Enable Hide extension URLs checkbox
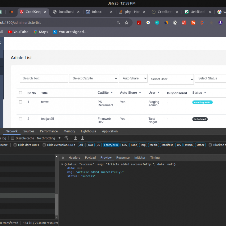The width and height of the screenshot is (226, 226). (44, 145)
